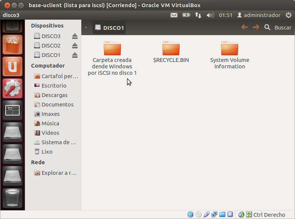Open the Música folder
Viewport: 295px width, 219px height.
click(x=47, y=123)
